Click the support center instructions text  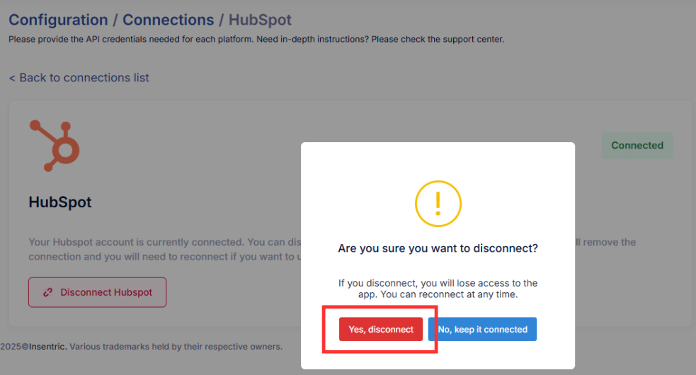(256, 39)
